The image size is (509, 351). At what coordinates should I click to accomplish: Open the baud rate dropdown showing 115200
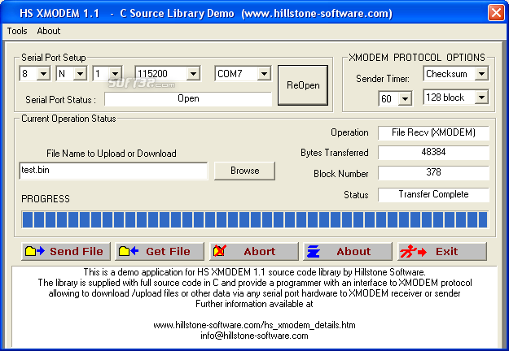[193, 74]
